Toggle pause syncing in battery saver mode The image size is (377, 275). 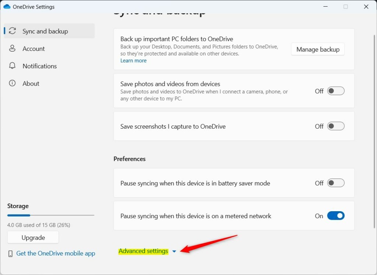[336, 183]
